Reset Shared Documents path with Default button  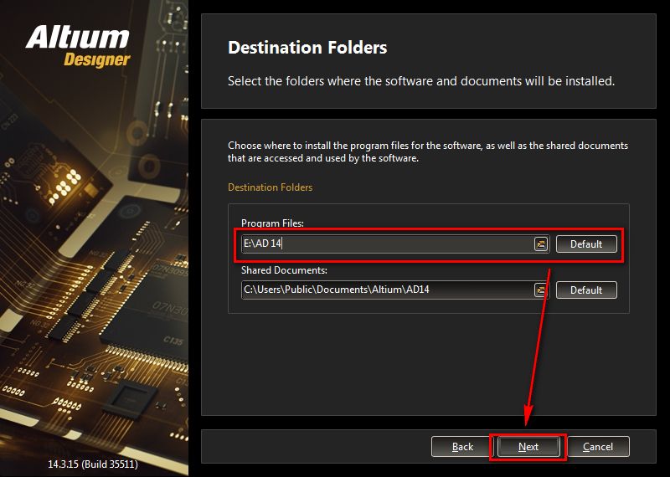pyautogui.click(x=586, y=290)
